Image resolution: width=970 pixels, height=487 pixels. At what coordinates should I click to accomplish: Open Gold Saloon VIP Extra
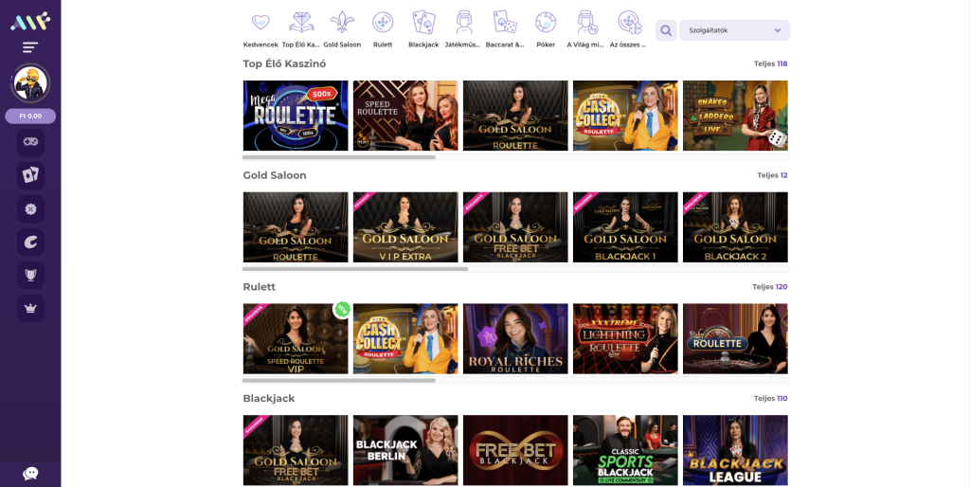click(x=405, y=227)
